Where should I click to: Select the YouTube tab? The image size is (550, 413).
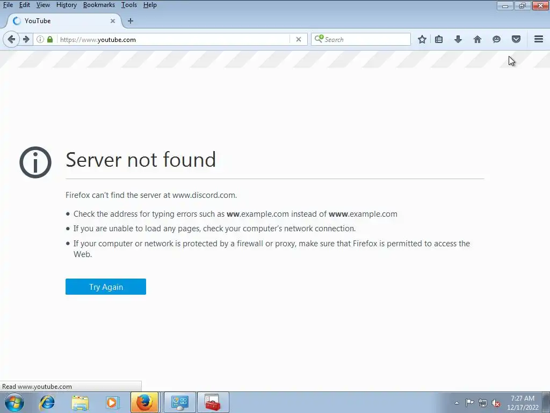tap(63, 21)
